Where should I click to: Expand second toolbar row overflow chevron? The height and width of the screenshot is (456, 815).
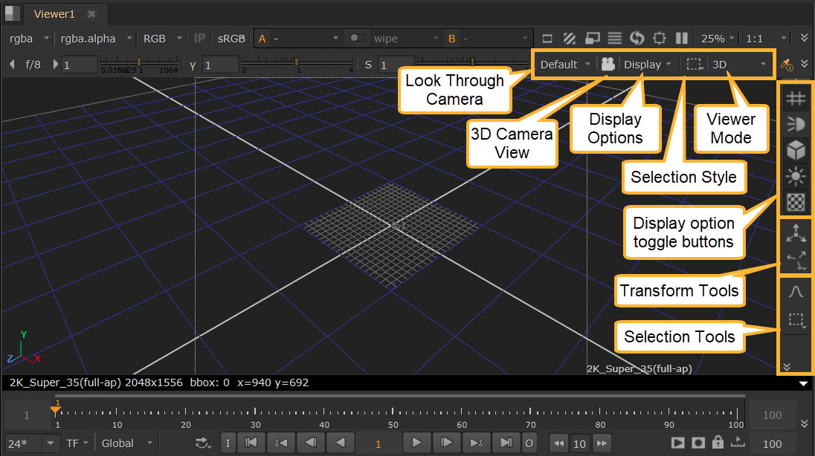click(804, 64)
